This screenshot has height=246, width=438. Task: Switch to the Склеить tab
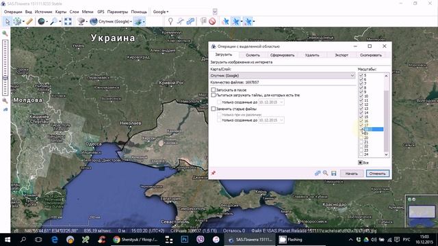pos(253,55)
